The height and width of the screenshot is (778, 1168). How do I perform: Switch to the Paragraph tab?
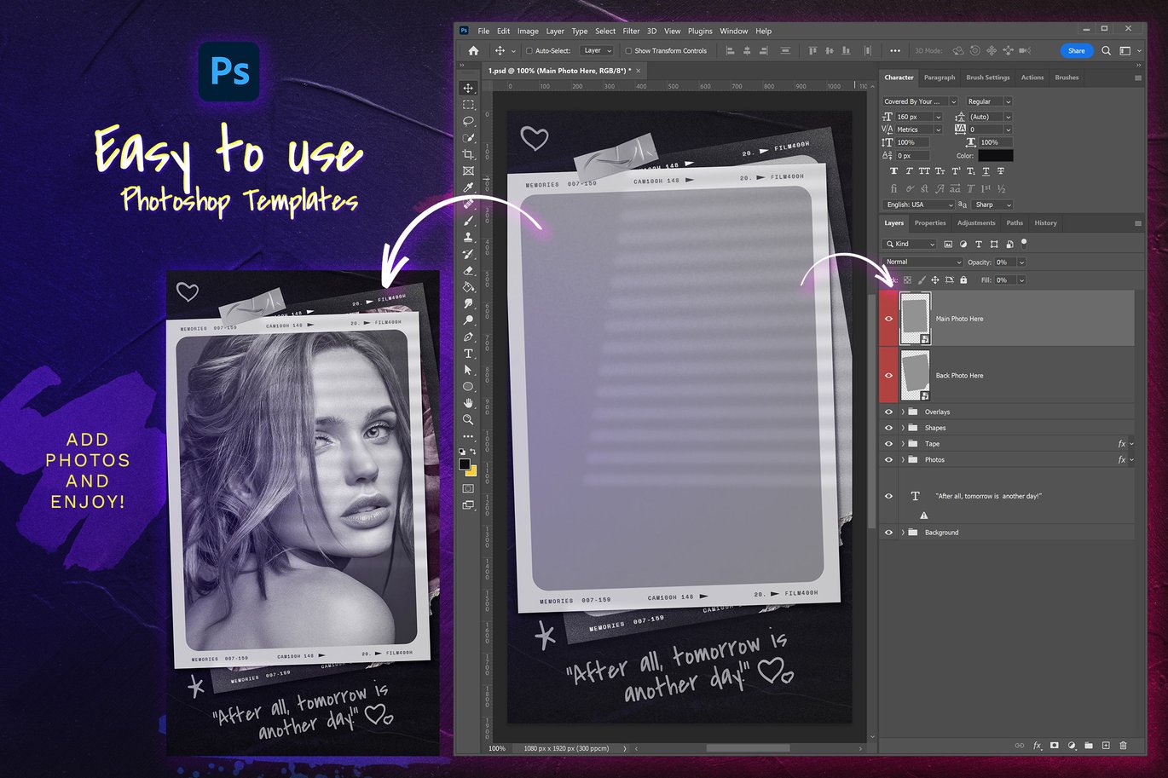940,78
